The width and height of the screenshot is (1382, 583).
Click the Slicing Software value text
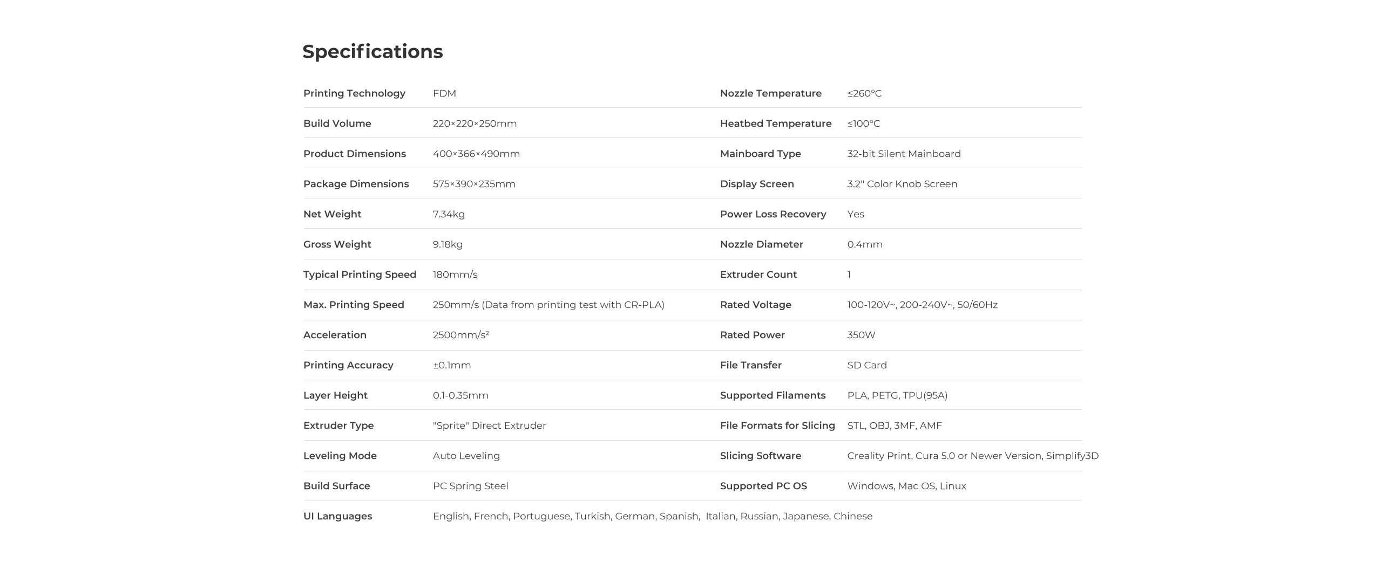click(973, 456)
